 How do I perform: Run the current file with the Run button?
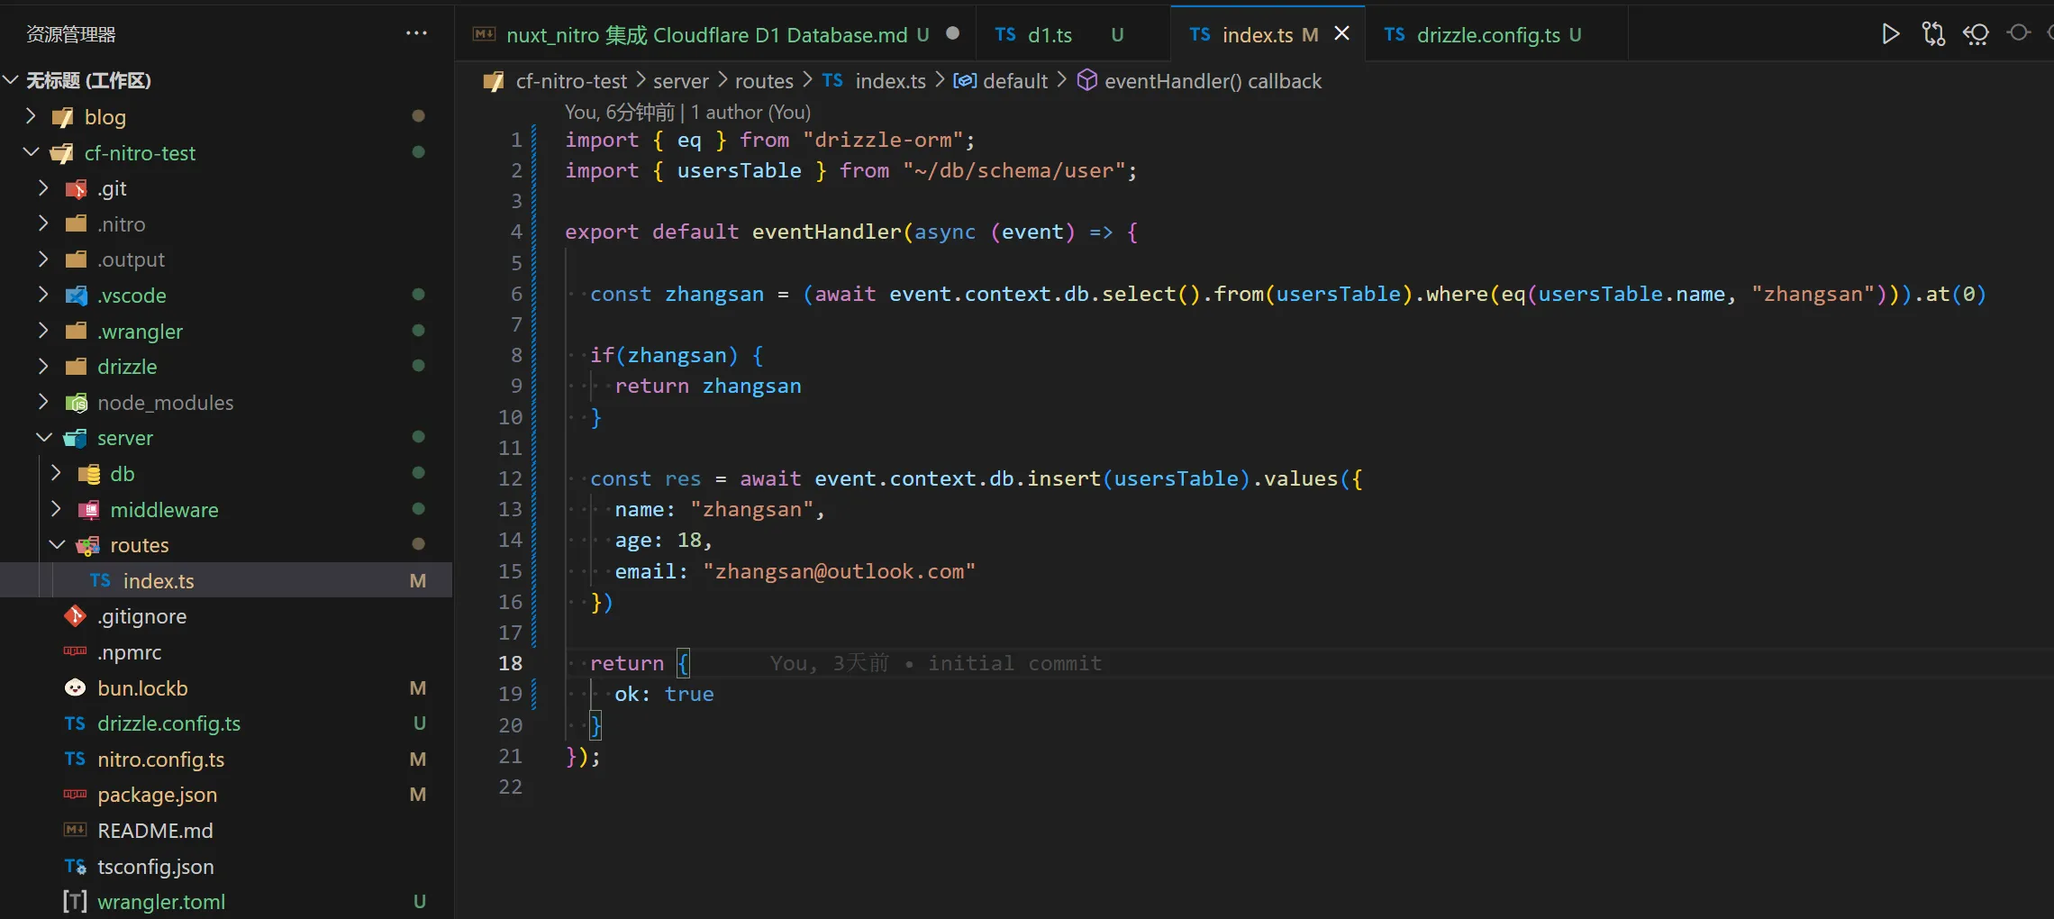coord(1889,33)
